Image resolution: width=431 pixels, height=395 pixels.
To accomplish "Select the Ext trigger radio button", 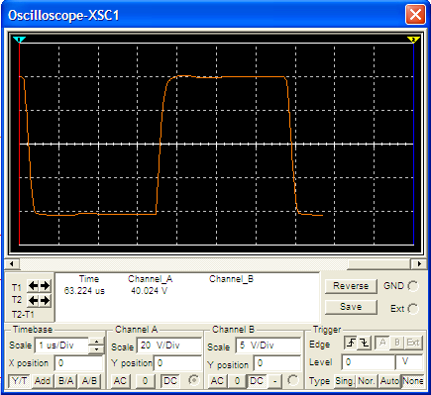I will tap(413, 309).
